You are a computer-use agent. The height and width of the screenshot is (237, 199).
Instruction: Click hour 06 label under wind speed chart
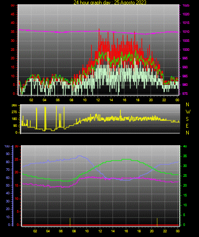58,100
